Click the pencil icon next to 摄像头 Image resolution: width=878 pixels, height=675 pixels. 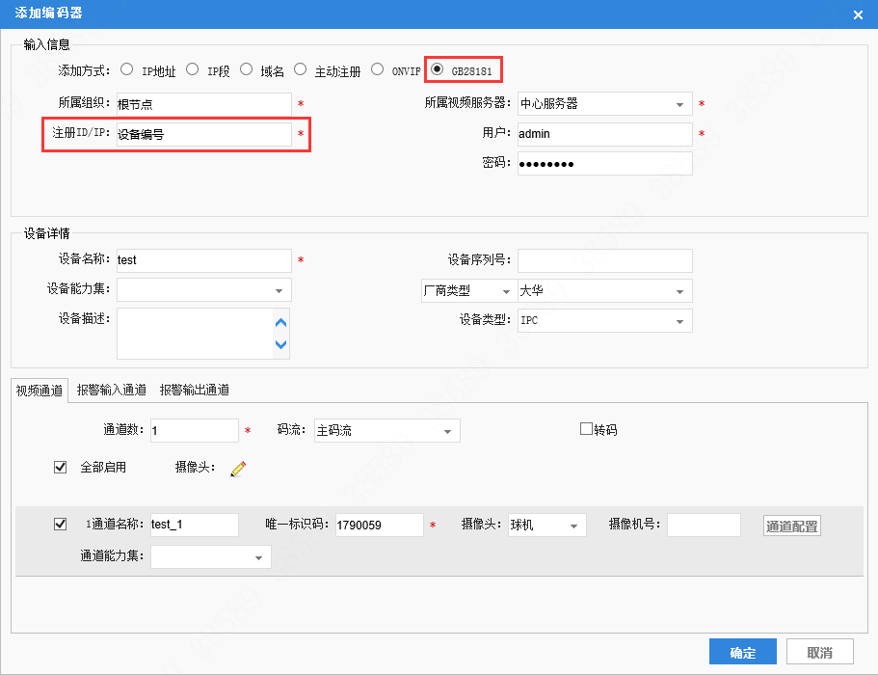pyautogui.click(x=238, y=469)
